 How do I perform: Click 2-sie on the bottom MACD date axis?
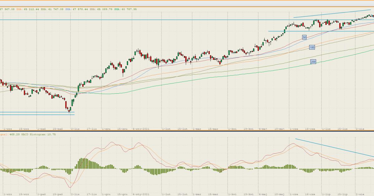click(360, 194)
